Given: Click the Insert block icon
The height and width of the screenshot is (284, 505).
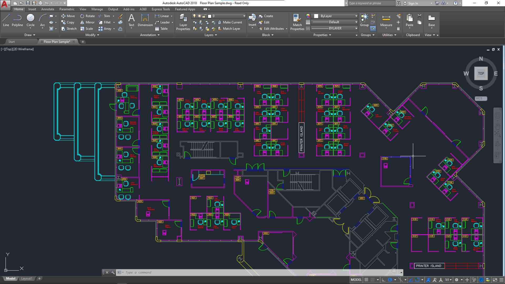Looking at the screenshot, I should (x=252, y=18).
